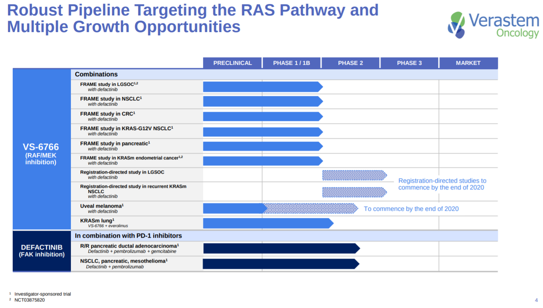
Task: Click 'R/R pancreatic ductal adenocarcinoma' label
Action: point(129,246)
